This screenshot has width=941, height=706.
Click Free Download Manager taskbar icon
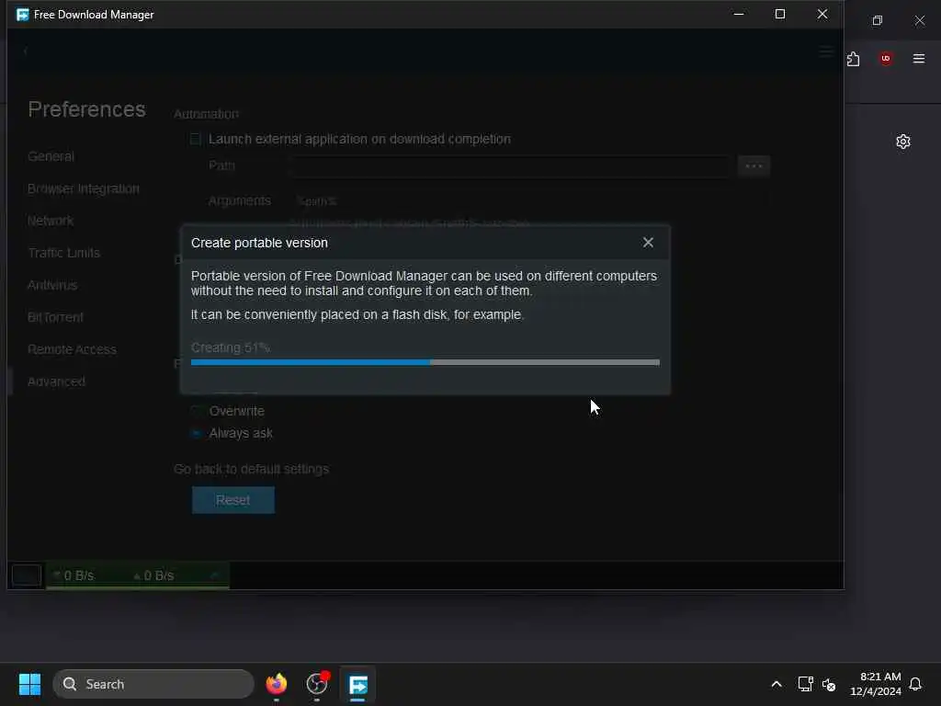pyautogui.click(x=358, y=684)
